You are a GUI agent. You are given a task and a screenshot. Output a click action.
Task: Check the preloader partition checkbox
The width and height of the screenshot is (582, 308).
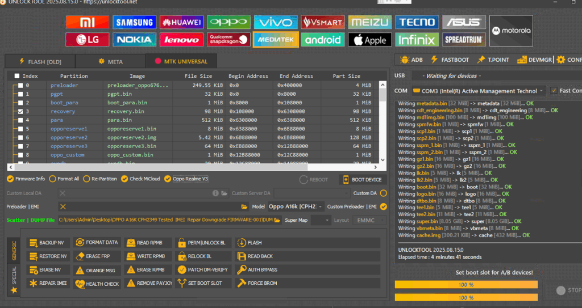click(x=20, y=85)
